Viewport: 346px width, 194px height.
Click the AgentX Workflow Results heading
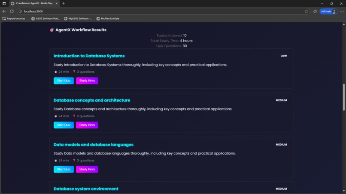[x=81, y=30]
